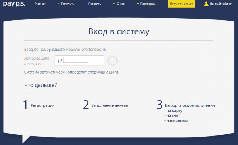The image size is (238, 145).
Task: Go to the Погасить page
Action: point(94,4)
